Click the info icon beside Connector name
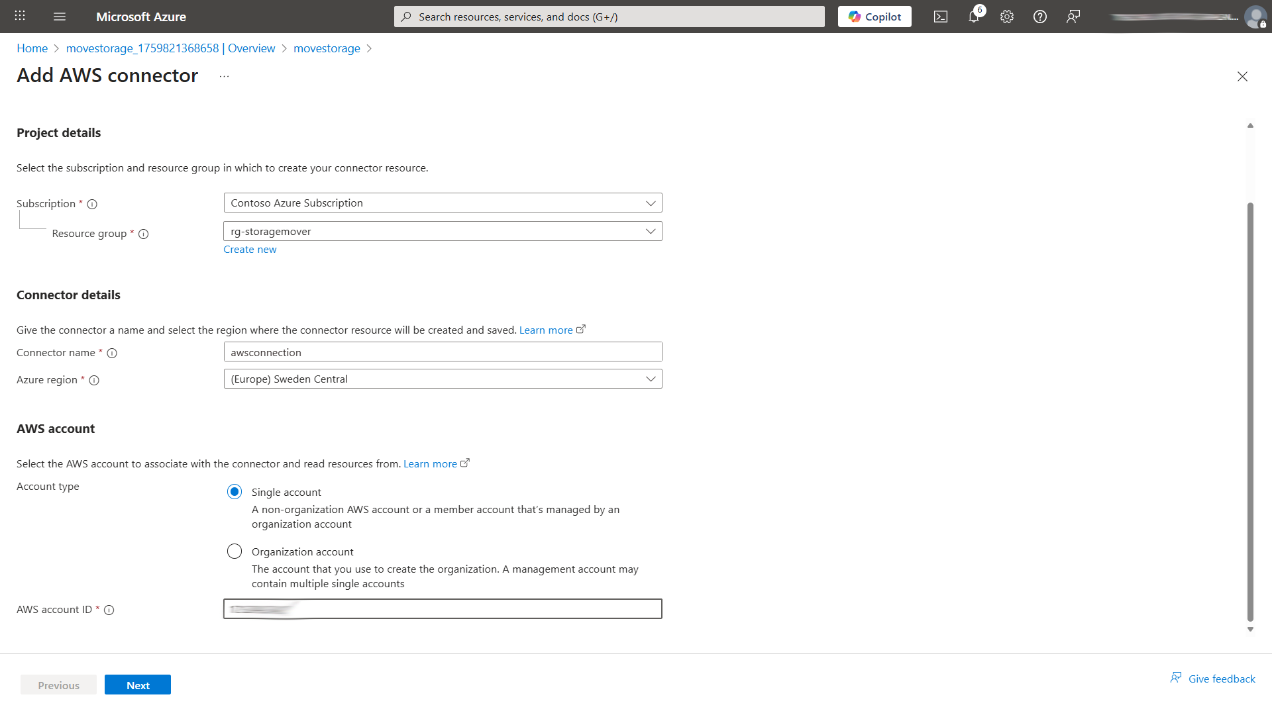This screenshot has width=1272, height=715. pyautogui.click(x=112, y=353)
